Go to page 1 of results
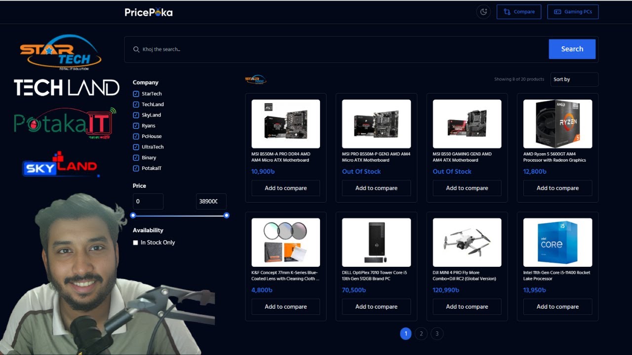 click(x=405, y=334)
